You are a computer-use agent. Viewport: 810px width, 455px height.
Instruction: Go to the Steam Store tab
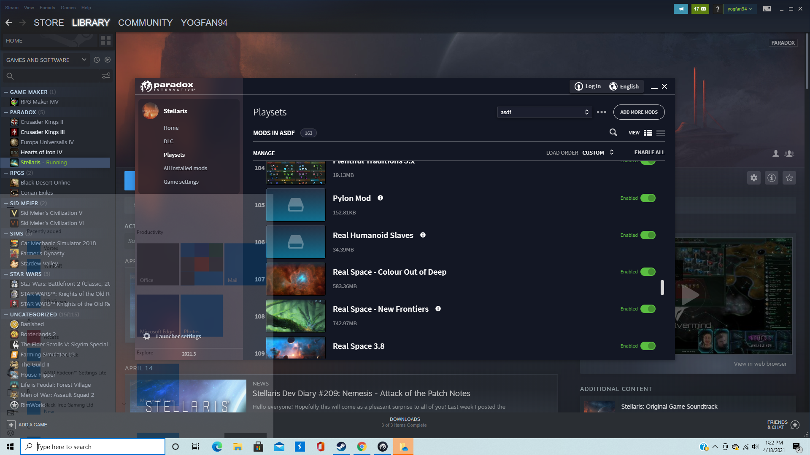(49, 23)
